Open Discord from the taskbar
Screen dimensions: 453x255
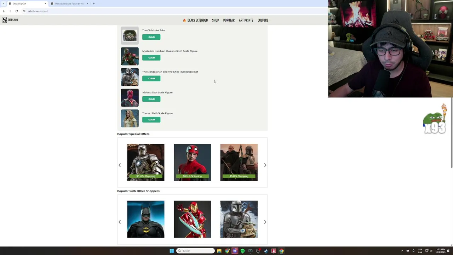235,251
